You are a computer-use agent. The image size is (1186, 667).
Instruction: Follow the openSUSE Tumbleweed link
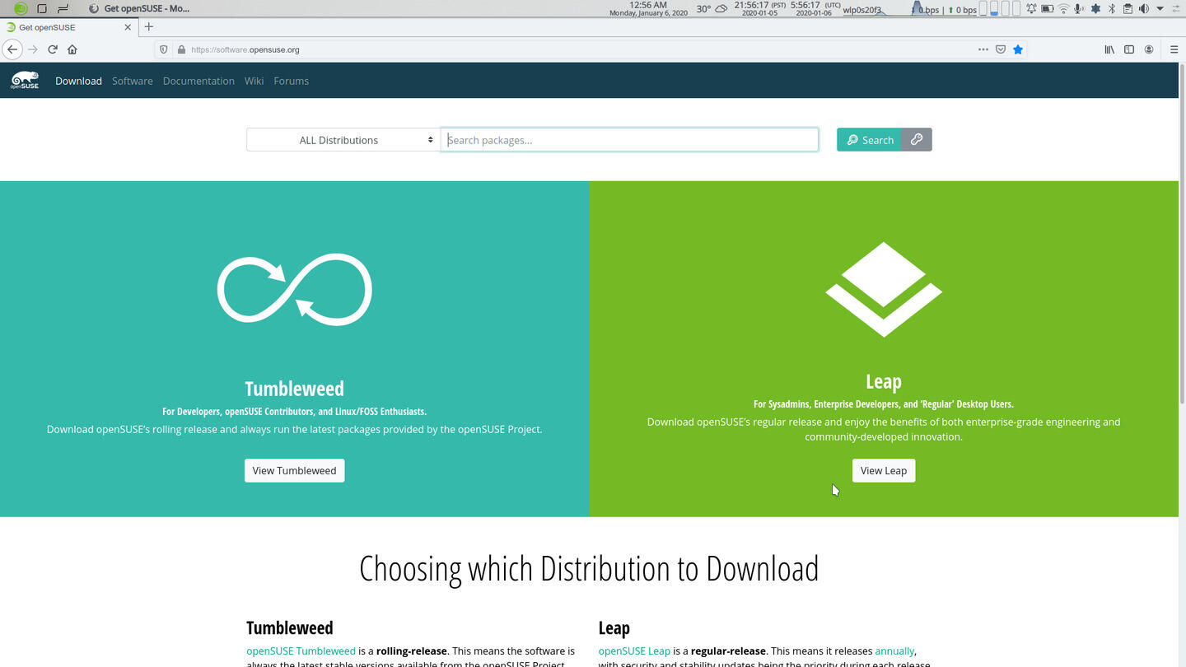(301, 651)
